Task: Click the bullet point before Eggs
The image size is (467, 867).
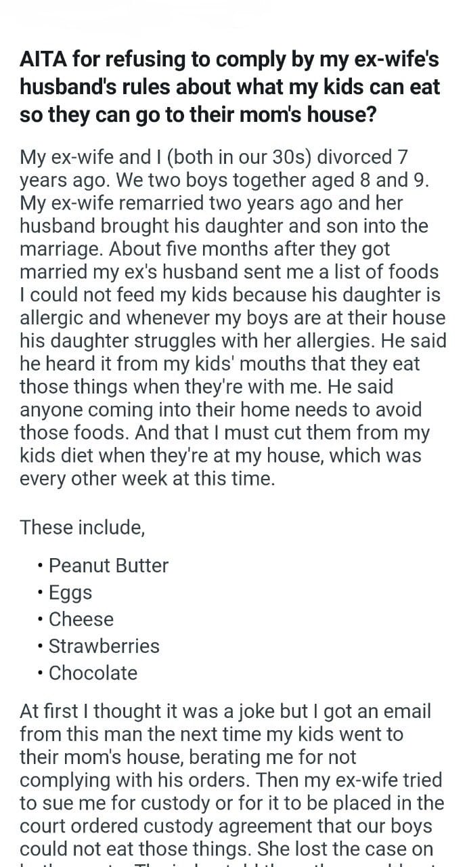Action: pos(42,593)
